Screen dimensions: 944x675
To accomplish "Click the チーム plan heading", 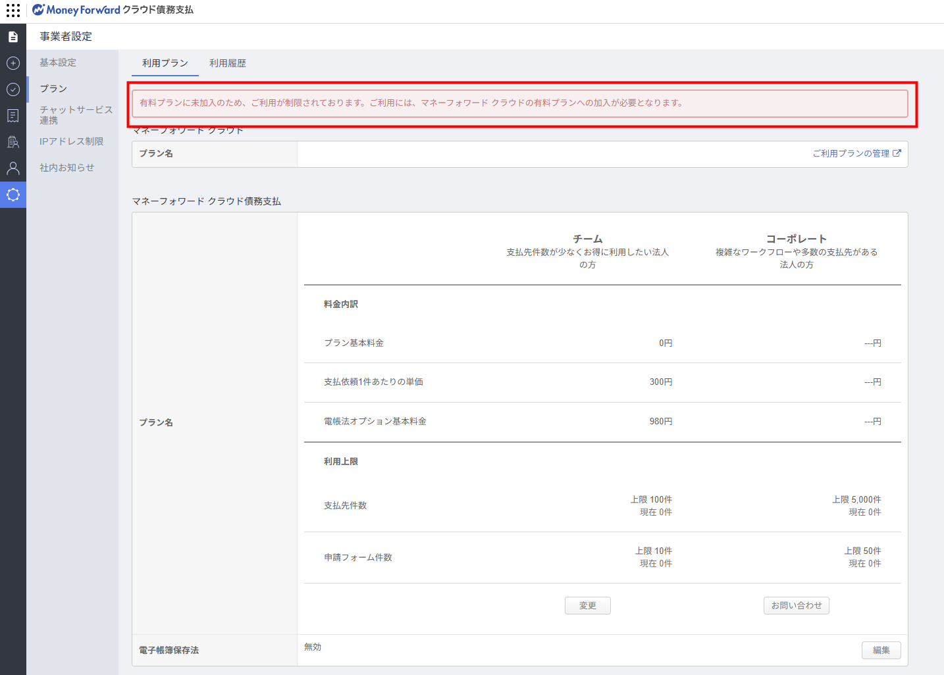I will click(x=588, y=239).
